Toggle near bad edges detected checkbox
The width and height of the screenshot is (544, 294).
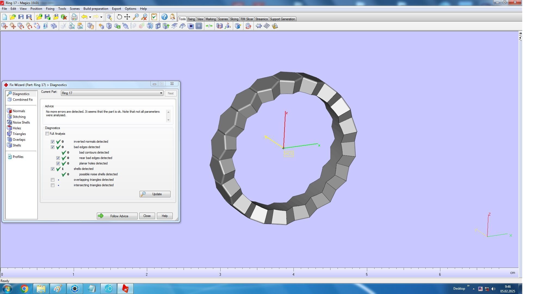coord(58,158)
